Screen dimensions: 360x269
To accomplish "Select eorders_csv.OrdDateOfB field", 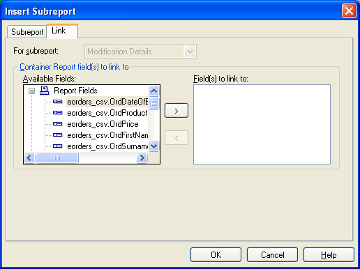I will pos(107,102).
